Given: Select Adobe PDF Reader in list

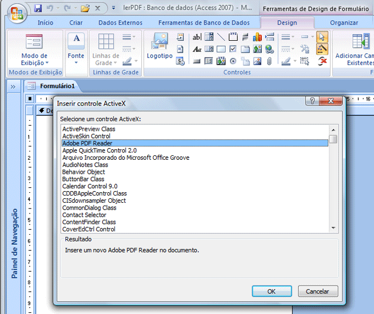Looking at the screenshot, I should tap(195, 143).
